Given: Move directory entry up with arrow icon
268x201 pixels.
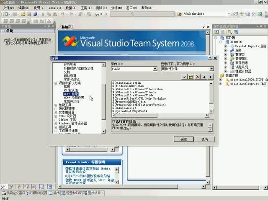Looking at the screenshot, I should 211,77.
